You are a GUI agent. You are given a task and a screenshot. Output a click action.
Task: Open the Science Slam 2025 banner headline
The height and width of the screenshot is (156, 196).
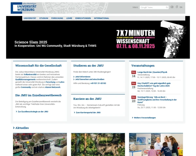(31, 42)
